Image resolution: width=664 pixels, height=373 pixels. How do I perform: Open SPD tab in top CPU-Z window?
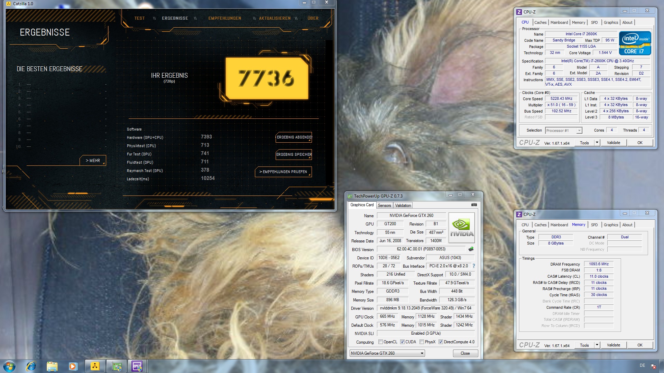point(594,22)
